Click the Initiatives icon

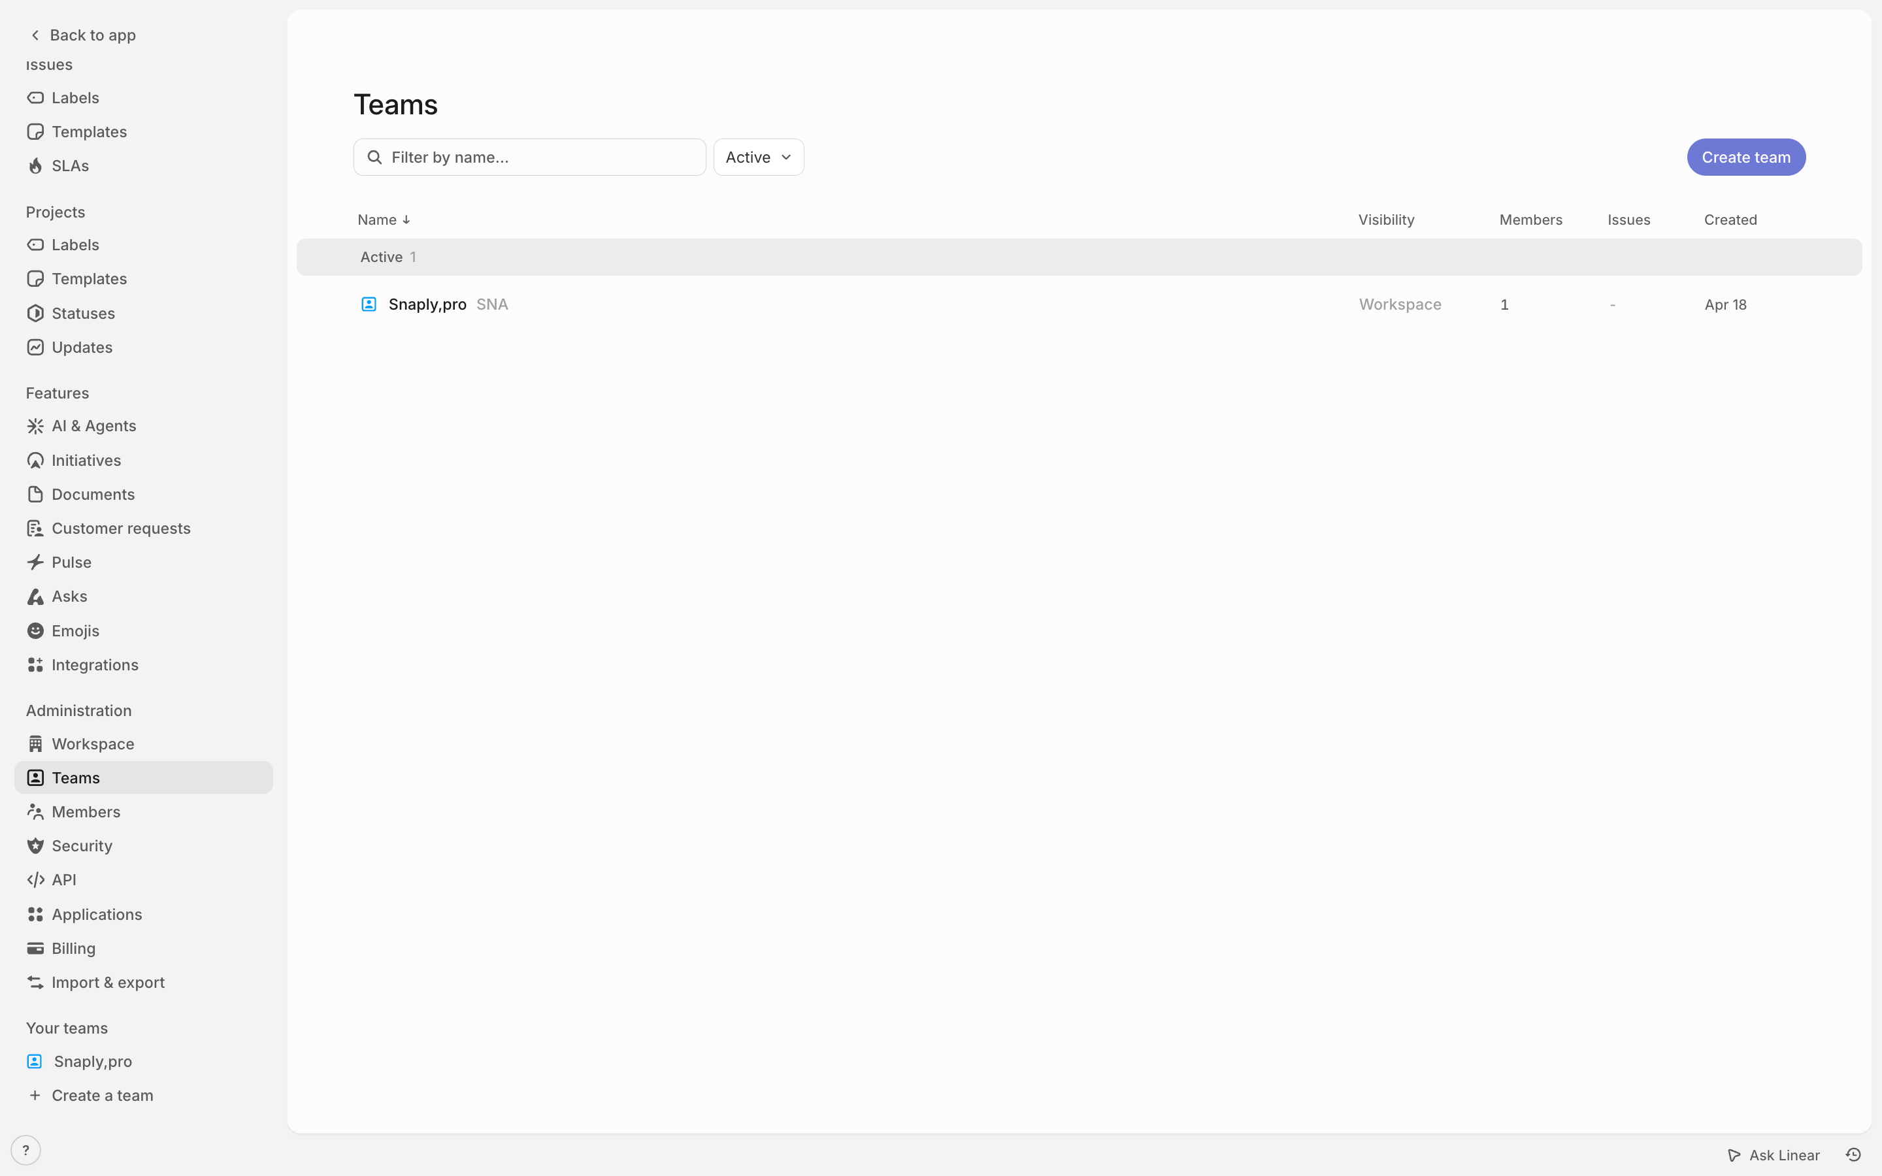click(35, 461)
